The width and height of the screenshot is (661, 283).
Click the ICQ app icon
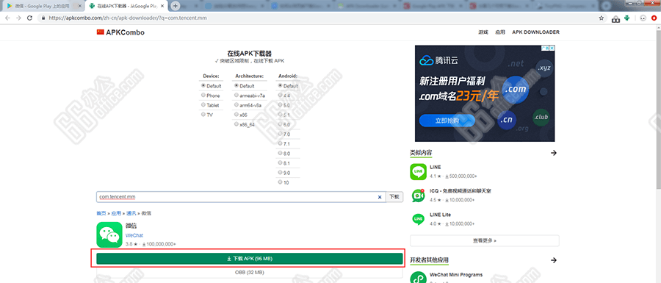418,196
